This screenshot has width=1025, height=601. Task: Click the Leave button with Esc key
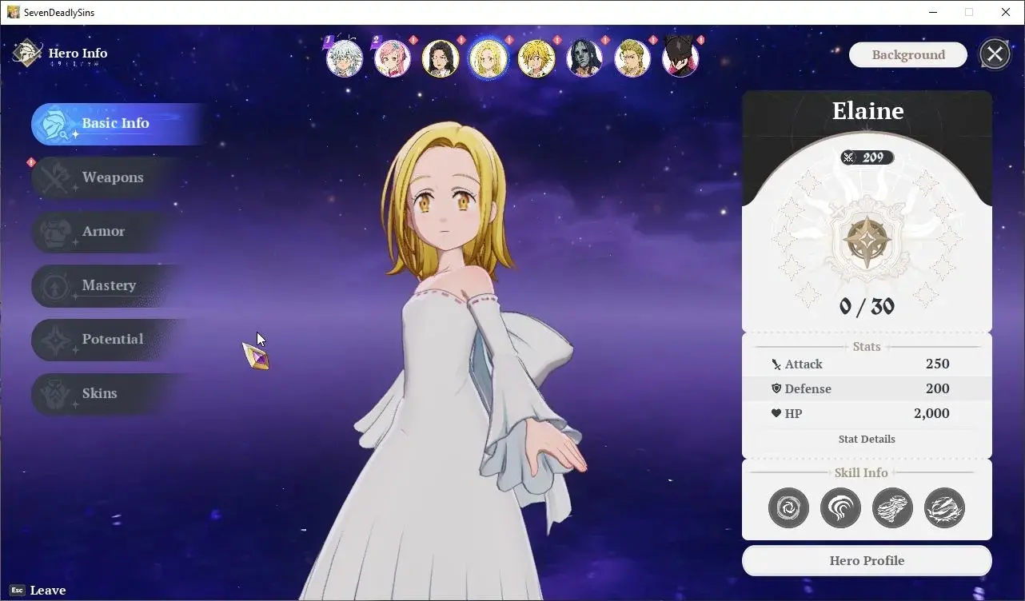pyautogui.click(x=38, y=591)
